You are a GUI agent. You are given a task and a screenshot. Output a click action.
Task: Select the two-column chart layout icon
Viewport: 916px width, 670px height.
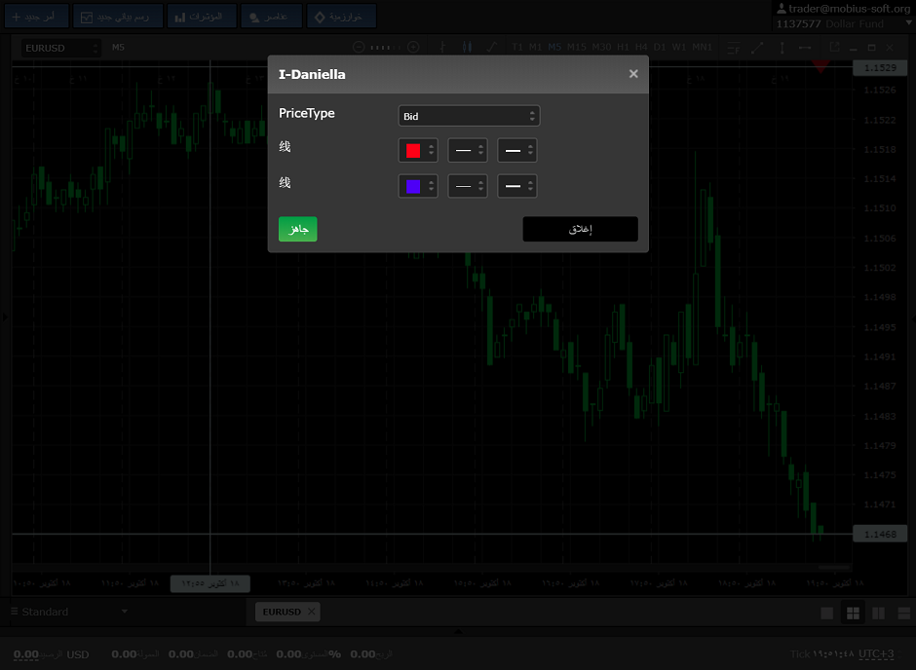[878, 613]
